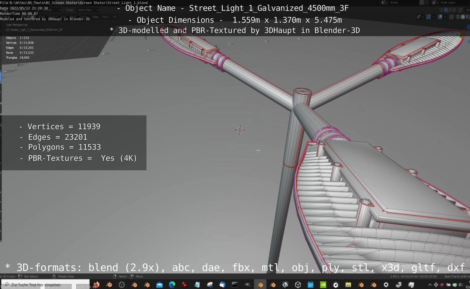Open red bug application from taskbar
The height and width of the screenshot is (289, 470).
click(185, 285)
